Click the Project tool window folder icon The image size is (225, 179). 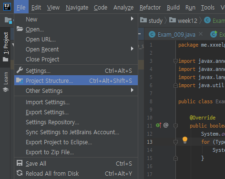(x=6, y=60)
